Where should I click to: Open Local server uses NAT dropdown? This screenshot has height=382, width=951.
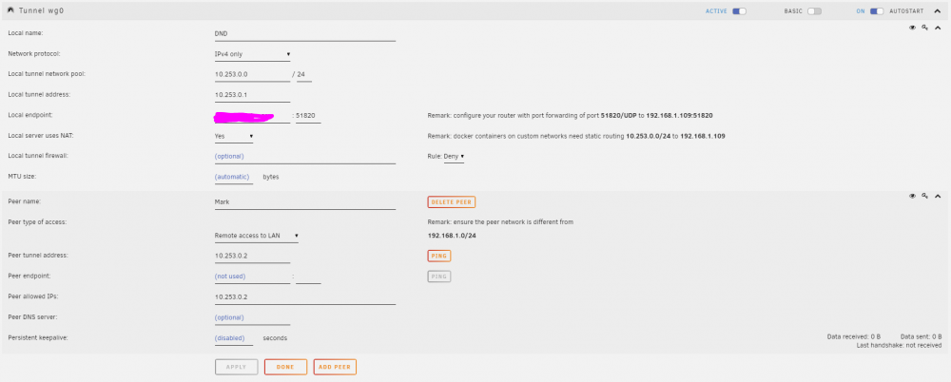click(234, 137)
